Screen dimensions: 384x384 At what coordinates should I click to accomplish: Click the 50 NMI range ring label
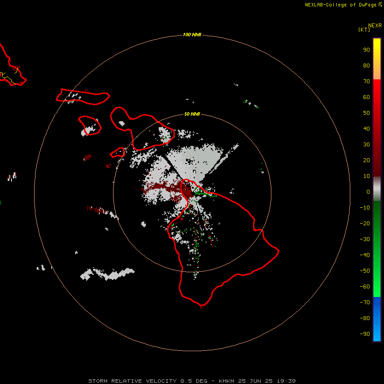[x=192, y=114]
